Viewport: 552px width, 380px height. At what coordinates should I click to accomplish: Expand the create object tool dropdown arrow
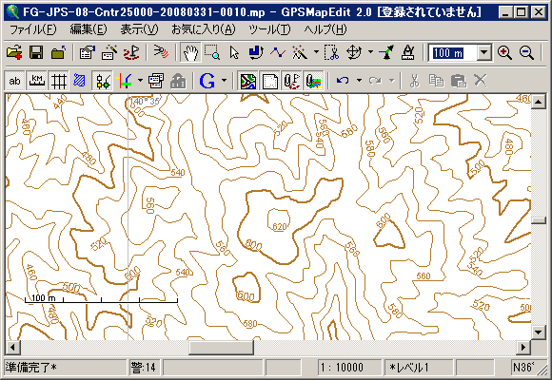pyautogui.click(x=316, y=52)
